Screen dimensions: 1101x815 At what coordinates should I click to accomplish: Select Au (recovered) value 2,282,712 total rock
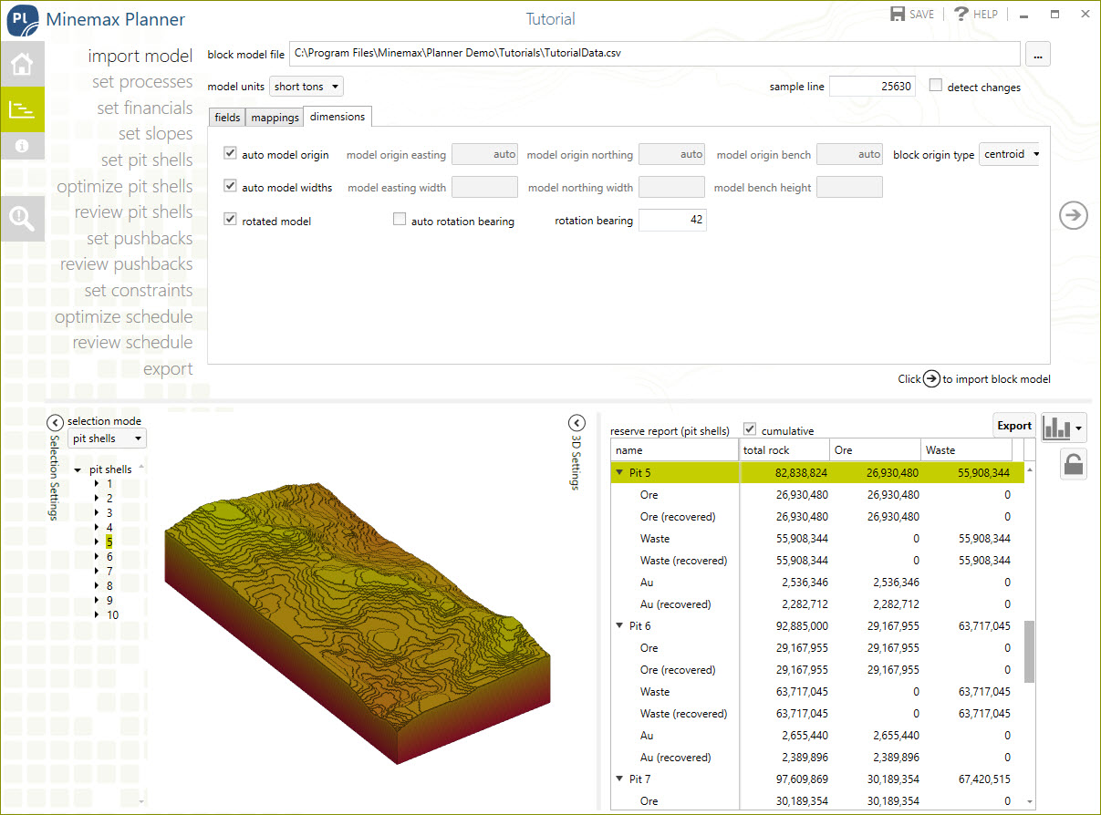point(805,604)
